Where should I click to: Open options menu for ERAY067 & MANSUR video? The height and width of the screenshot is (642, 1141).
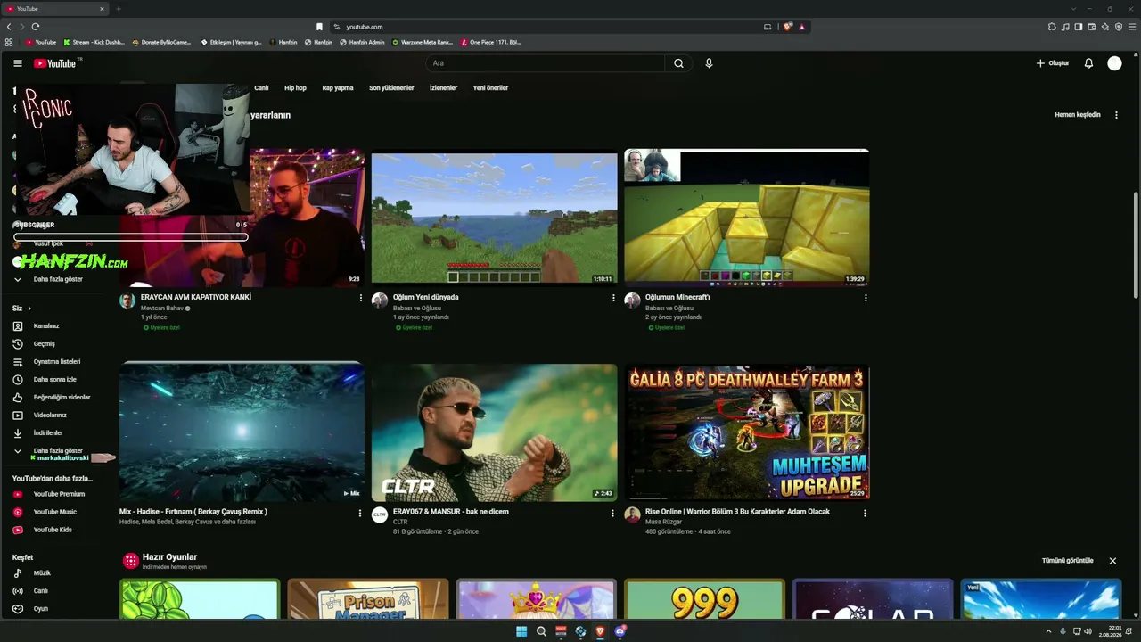pyautogui.click(x=612, y=514)
